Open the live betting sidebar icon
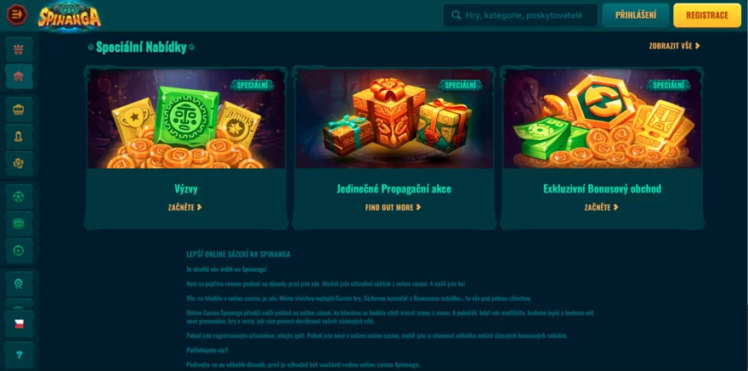Image resolution: width=748 pixels, height=371 pixels. (19, 223)
